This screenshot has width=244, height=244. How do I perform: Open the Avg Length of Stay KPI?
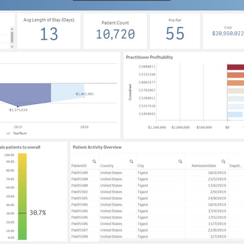(49, 31)
